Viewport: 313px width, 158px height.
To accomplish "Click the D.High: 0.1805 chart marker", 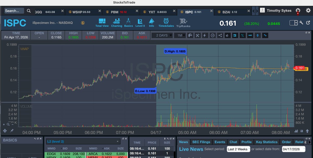I will 175,51.
